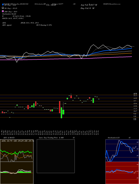Screen dimensions: 139x184
Task: Click the green MACD histogram panel
Action: pyautogui.click(x=17, y=173)
